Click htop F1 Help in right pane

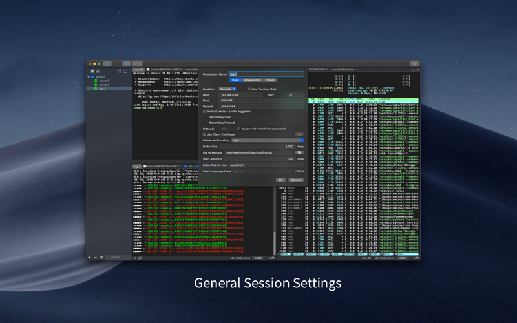coord(284,254)
